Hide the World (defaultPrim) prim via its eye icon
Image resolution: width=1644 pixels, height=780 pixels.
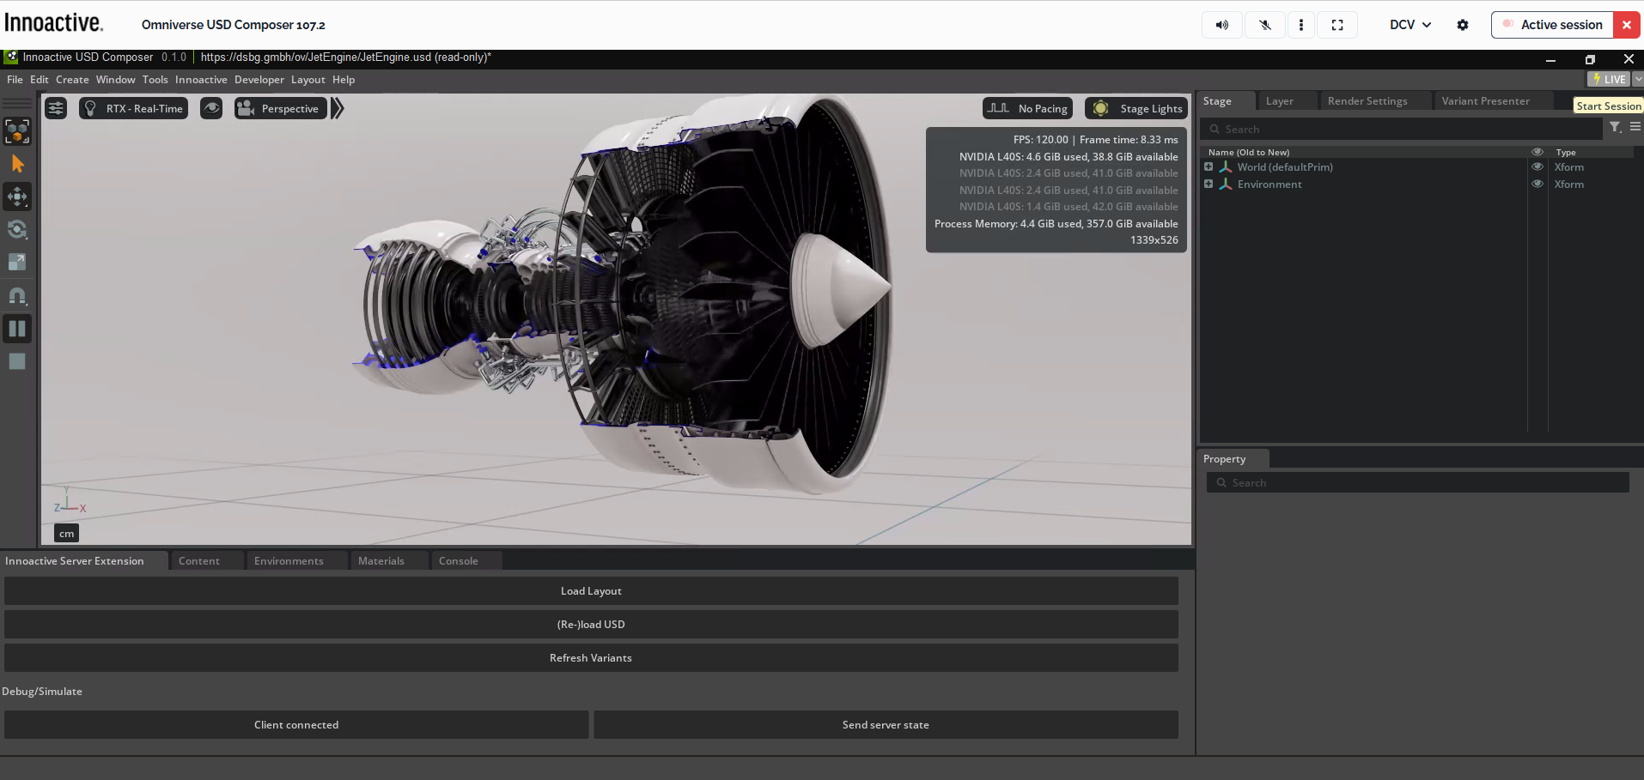point(1536,166)
